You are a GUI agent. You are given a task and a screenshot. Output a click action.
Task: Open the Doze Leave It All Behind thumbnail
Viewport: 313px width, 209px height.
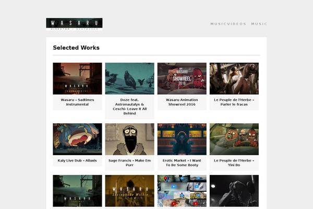pyautogui.click(x=130, y=78)
